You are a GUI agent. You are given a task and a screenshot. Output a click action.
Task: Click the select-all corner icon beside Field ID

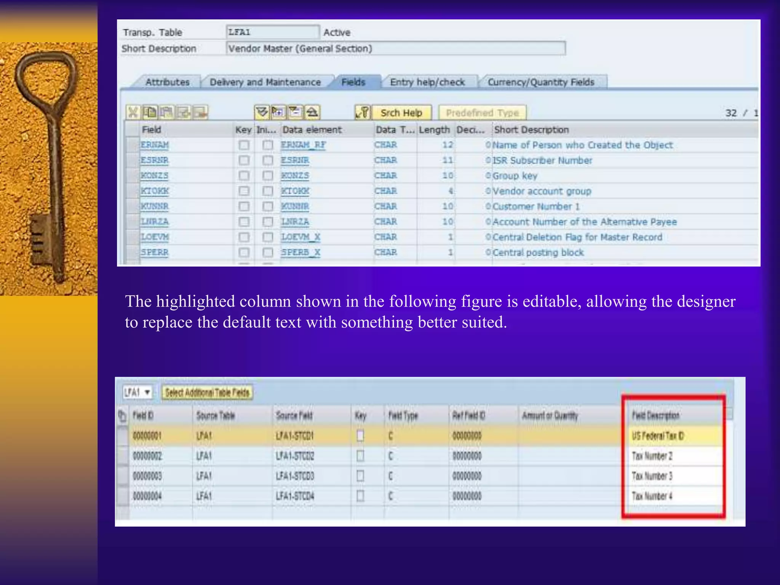[122, 416]
